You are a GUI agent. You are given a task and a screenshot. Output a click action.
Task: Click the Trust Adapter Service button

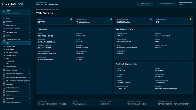coord(166,4)
